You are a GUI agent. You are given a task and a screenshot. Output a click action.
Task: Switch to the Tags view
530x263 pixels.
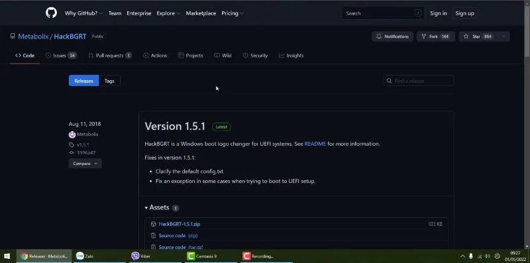[x=109, y=81]
